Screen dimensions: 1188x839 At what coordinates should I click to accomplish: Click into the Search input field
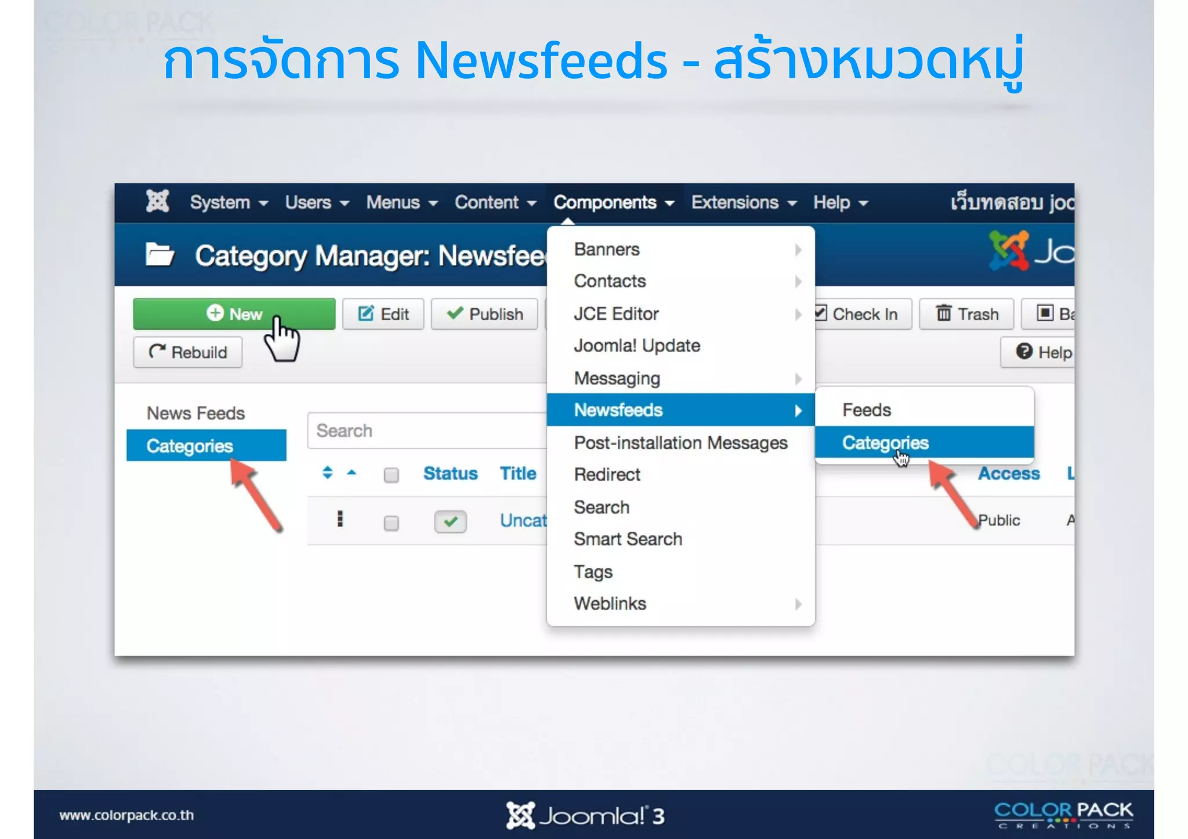[428, 431]
